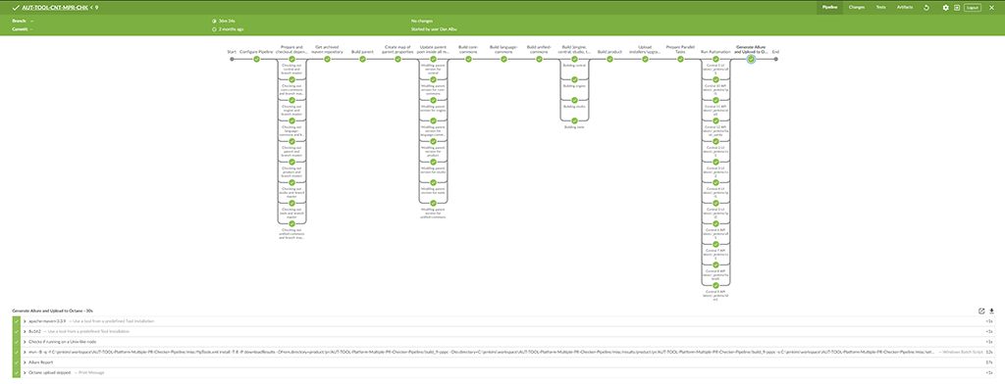Open the log in a new window icon

coord(981,312)
